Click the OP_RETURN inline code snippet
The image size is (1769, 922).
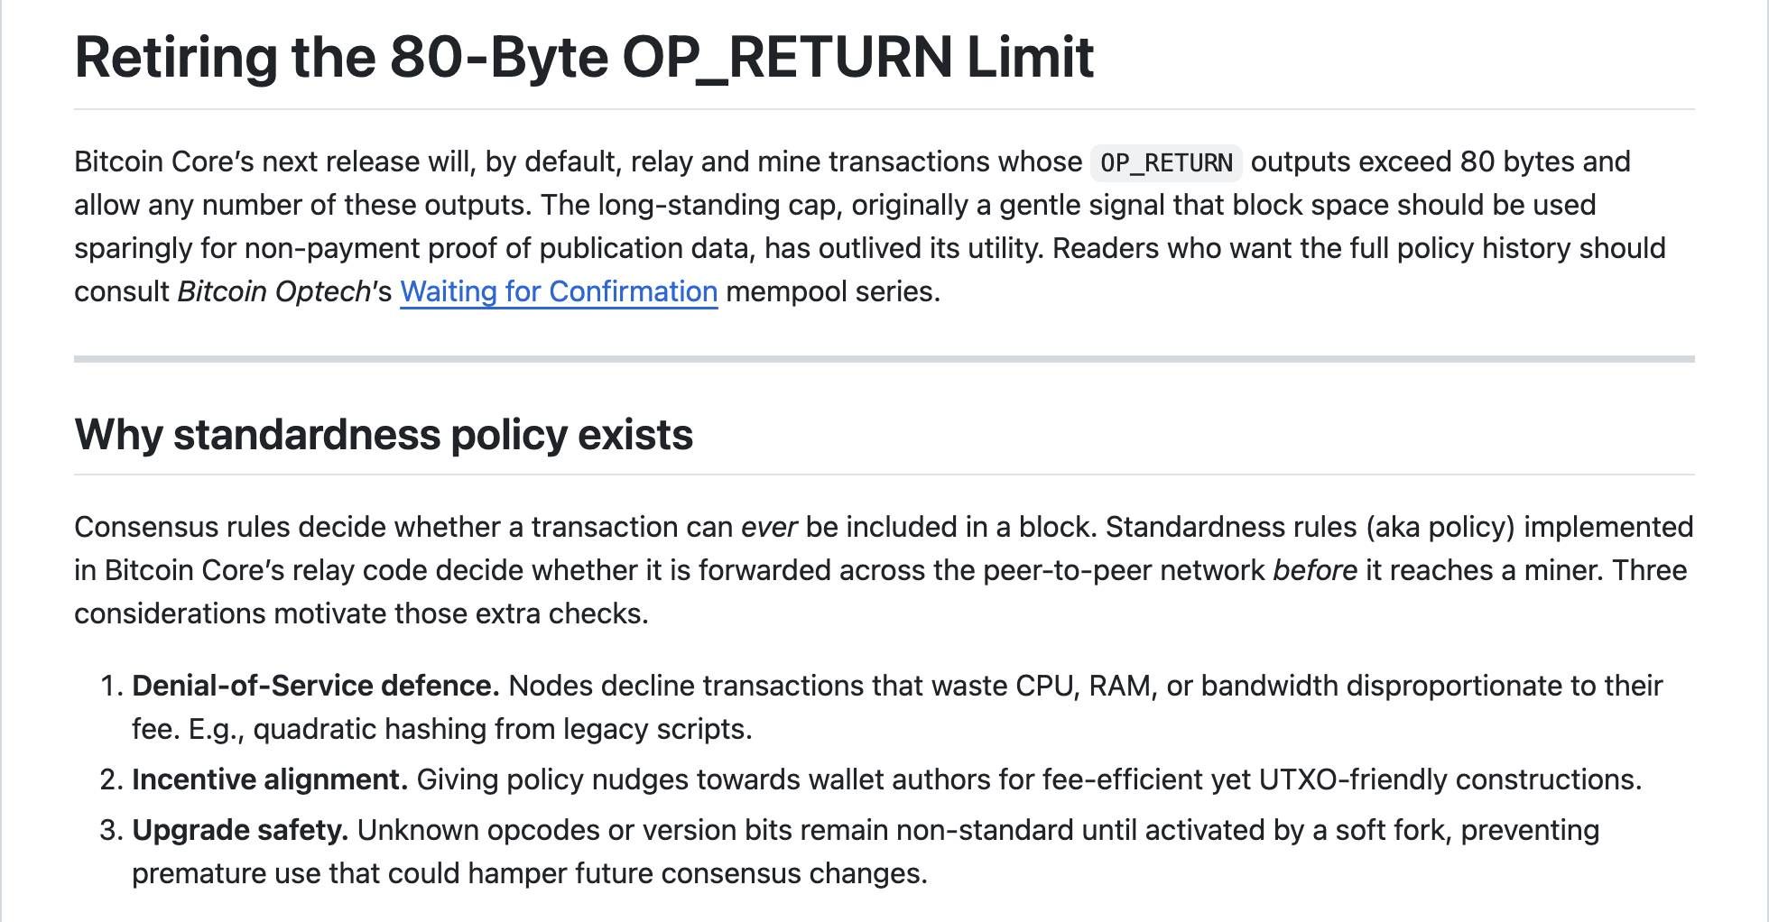[x=1166, y=162]
